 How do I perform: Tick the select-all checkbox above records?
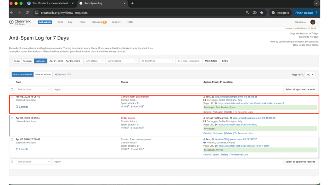click(12, 89)
